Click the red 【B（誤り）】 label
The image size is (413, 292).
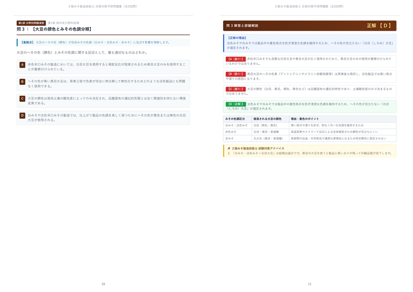[x=236, y=74]
